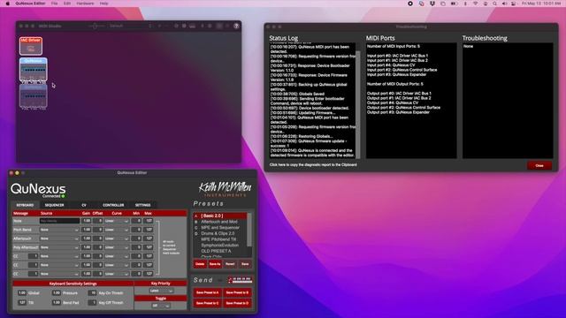This screenshot has height=318, width=566.
Task: Select the IAC Driver device in MIDI Studio
Action: coord(31,46)
